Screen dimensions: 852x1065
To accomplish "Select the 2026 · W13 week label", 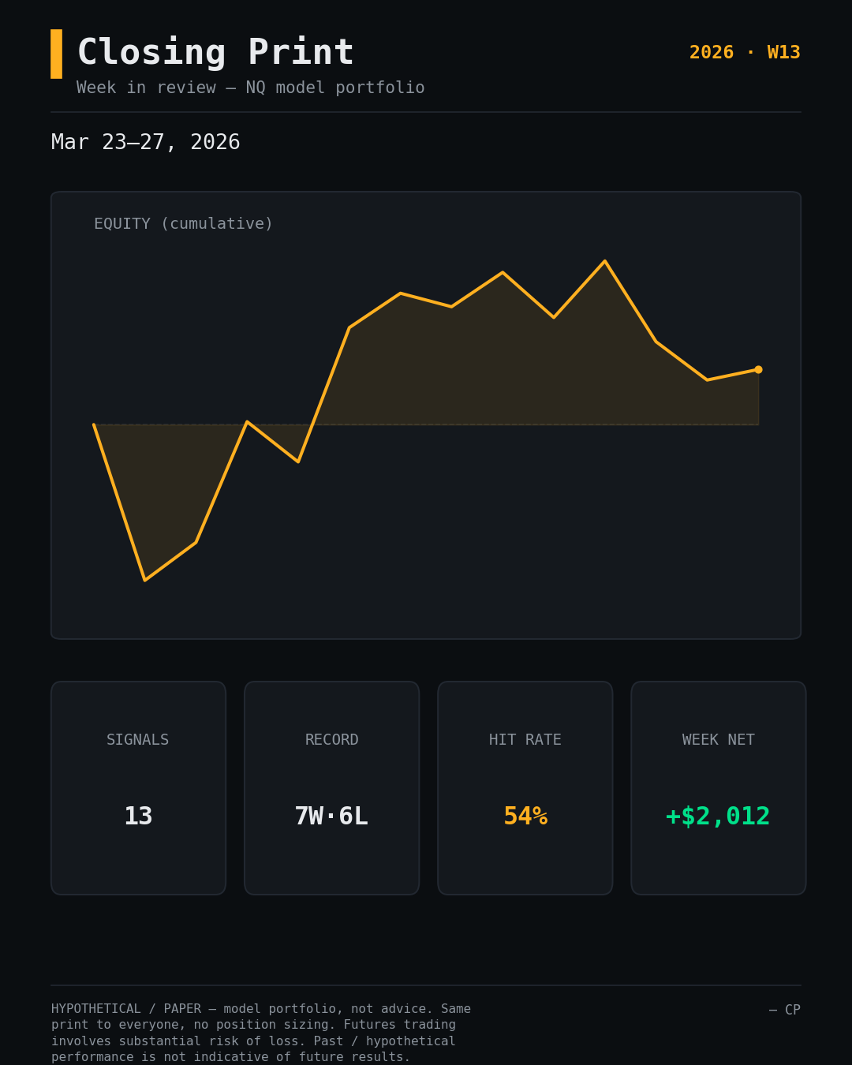I will [x=745, y=53].
